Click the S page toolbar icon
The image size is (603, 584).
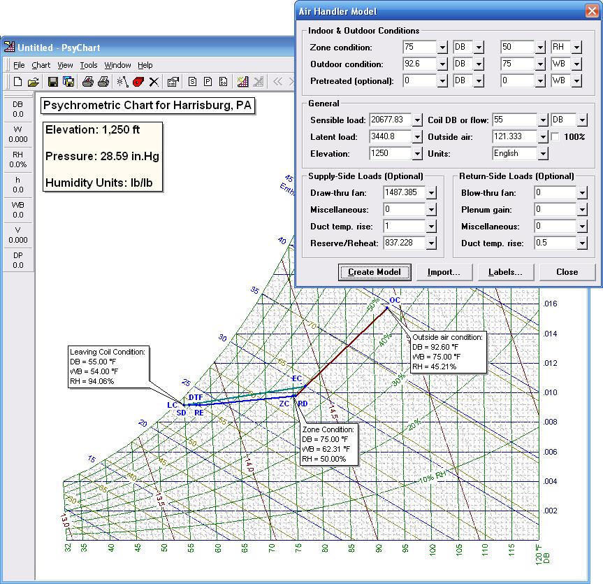[x=193, y=82]
